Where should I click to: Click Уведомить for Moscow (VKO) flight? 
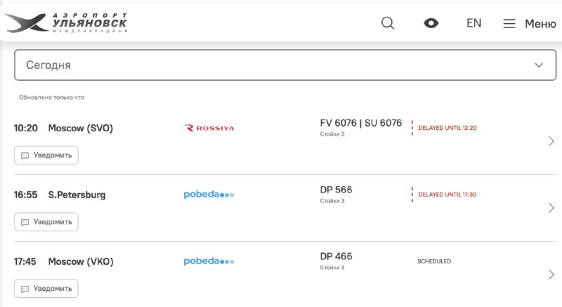coord(46,288)
